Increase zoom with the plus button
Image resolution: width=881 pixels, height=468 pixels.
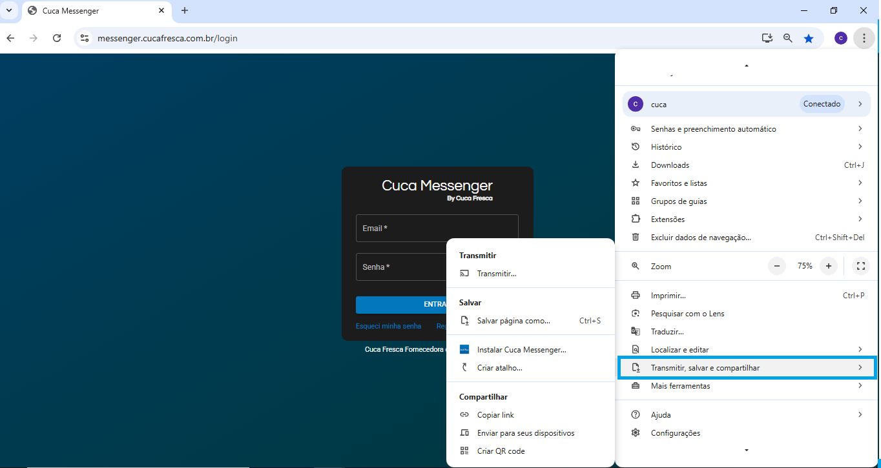pos(828,266)
